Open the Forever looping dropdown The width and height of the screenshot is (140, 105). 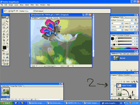tap(5, 99)
